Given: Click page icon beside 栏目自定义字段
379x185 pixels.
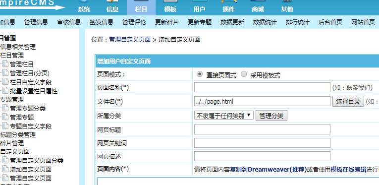Looking at the screenshot, I should (x=5, y=82).
